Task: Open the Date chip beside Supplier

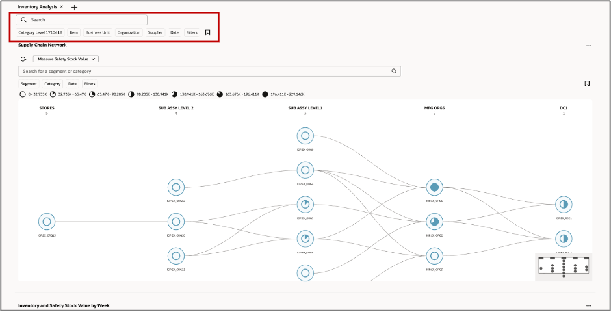Action: pyautogui.click(x=174, y=32)
